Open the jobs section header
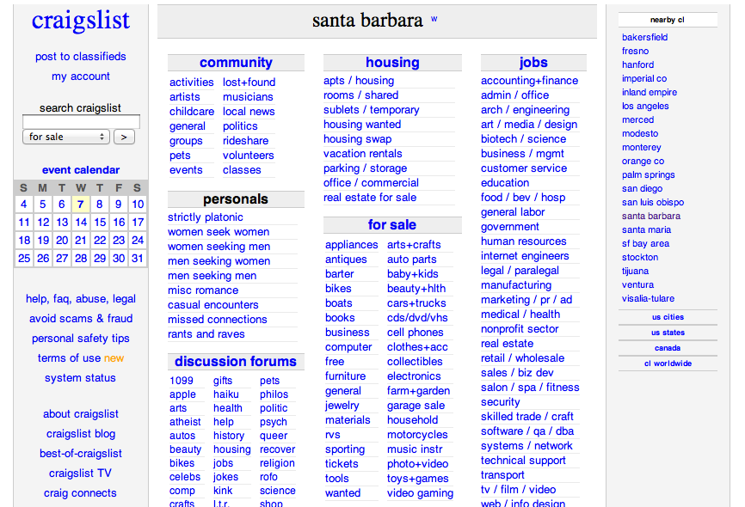 pos(533,62)
